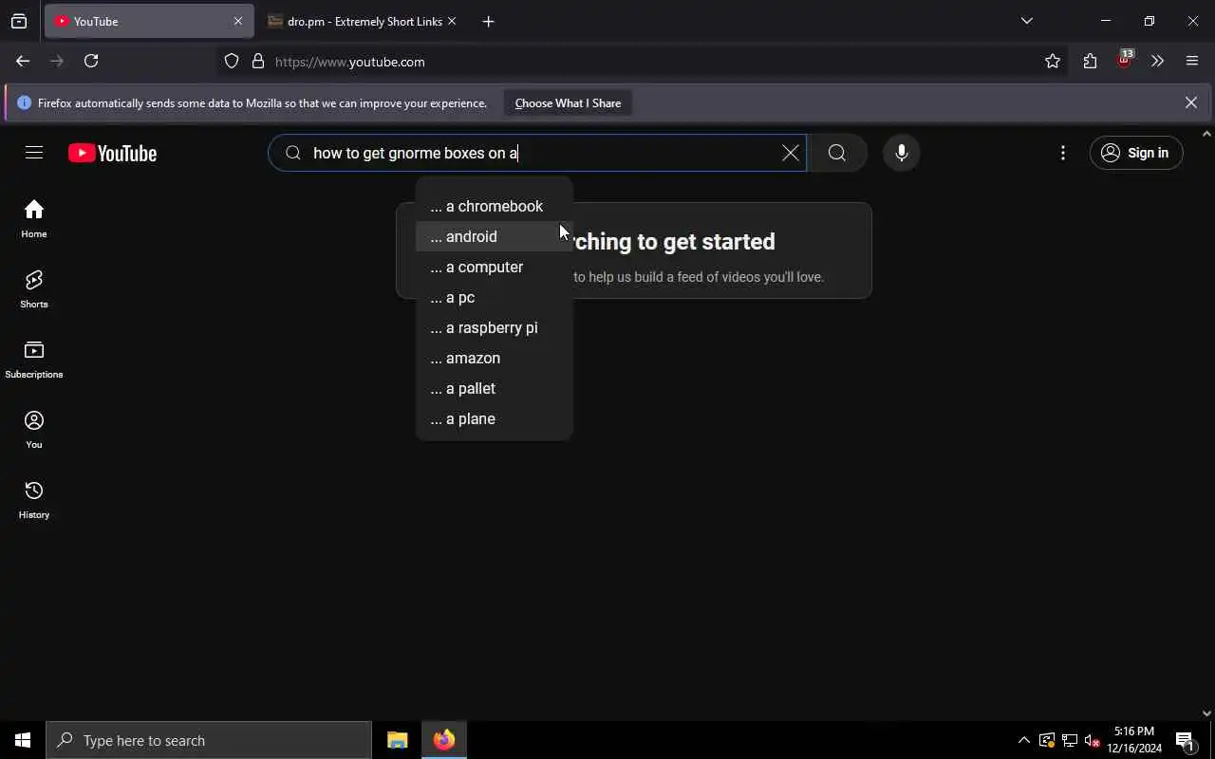Viewport: 1215px width, 759px height.
Task: Show site security padlock info
Action: [257, 61]
